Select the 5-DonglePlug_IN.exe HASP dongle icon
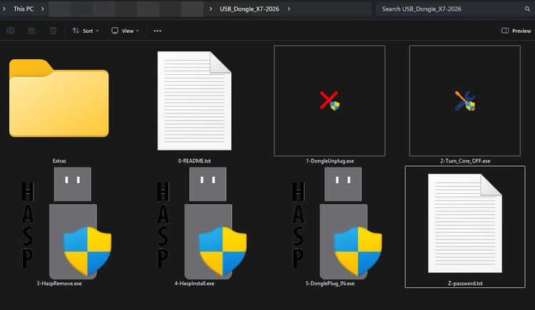Image resolution: width=535 pixels, height=310 pixels. click(337, 222)
